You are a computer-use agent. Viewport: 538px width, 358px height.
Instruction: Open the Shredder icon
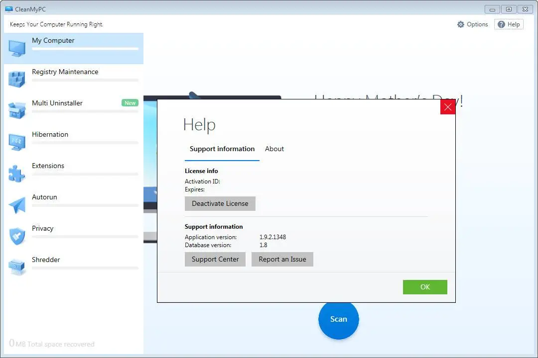point(17,267)
